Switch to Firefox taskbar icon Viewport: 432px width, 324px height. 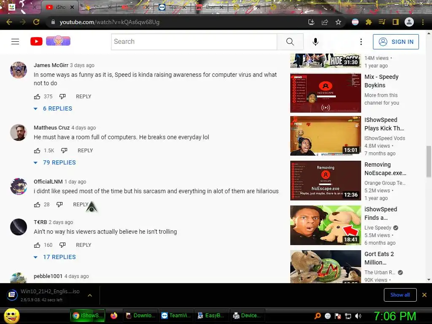tap(114, 316)
